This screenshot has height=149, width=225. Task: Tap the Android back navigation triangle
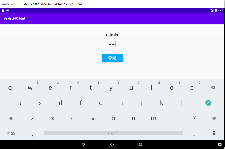tap(84, 144)
